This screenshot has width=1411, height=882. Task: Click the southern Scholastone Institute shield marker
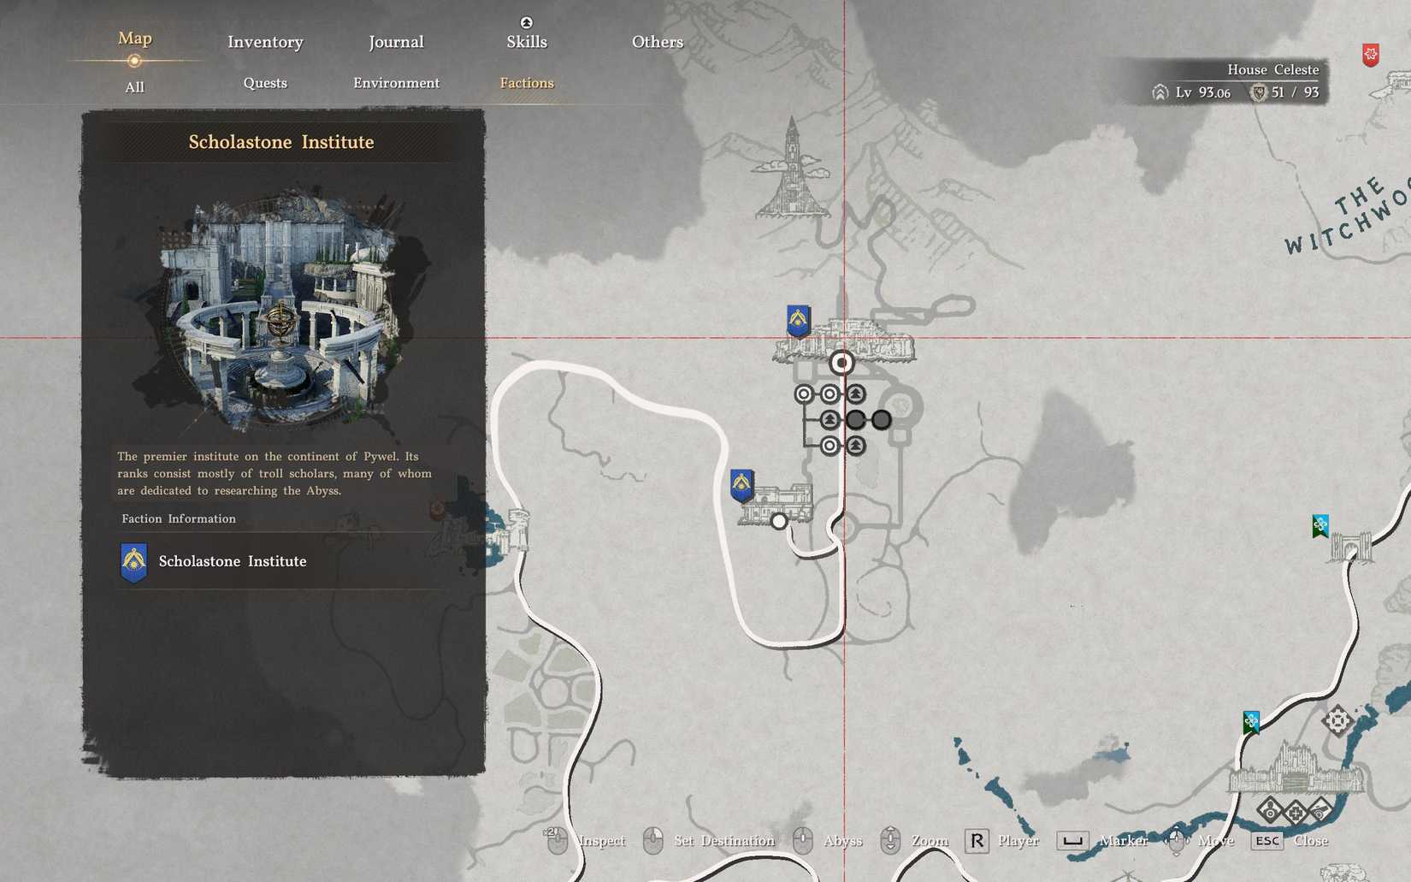click(x=741, y=484)
